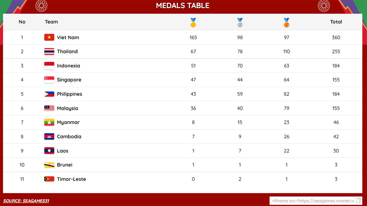Click the Timor-Leste flag icon

[49, 179]
